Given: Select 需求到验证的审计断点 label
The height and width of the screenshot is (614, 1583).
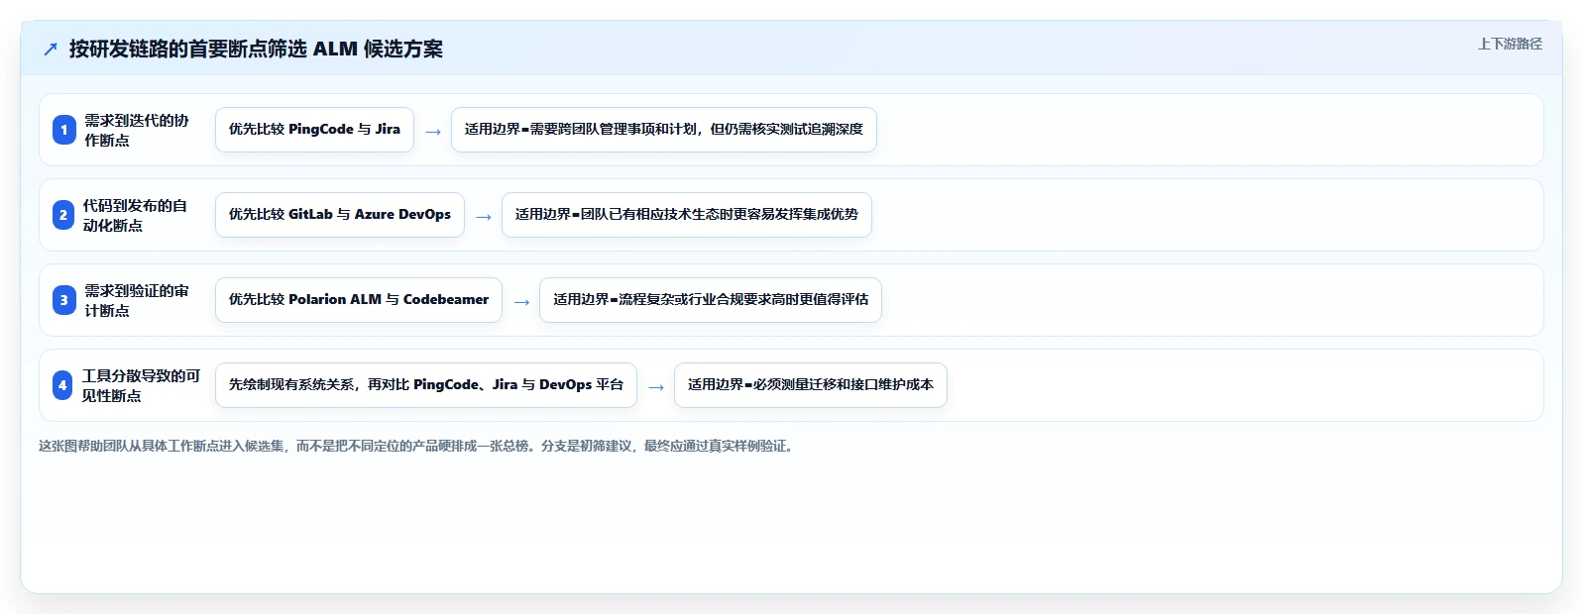Looking at the screenshot, I should click(x=136, y=300).
